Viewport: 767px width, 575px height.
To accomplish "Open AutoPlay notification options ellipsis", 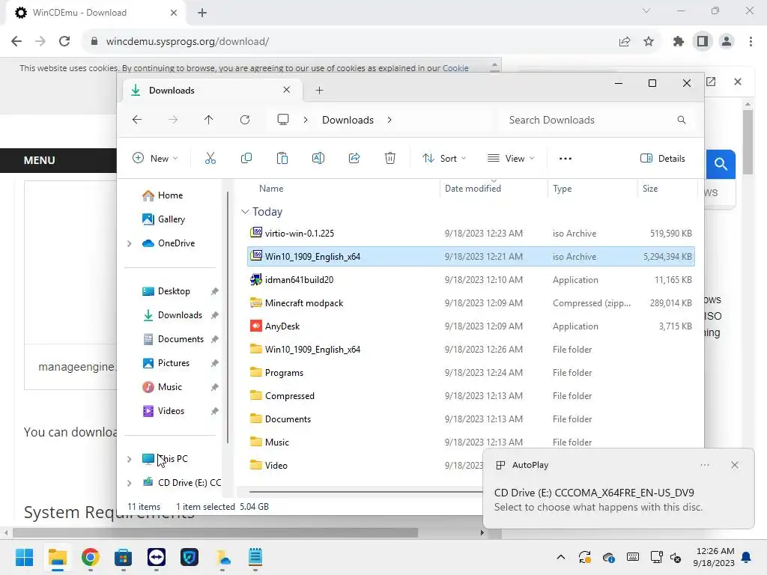I will tap(705, 465).
